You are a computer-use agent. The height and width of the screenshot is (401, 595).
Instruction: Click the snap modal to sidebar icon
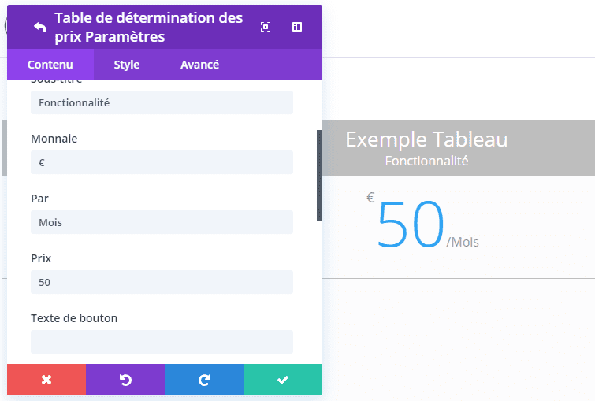point(297,27)
